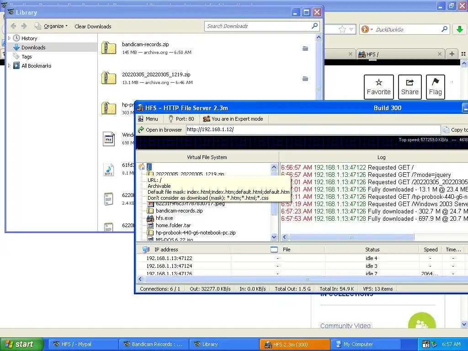This screenshot has height=351, width=468.
Task: Open a new browser tab with plus
Action: point(452,54)
